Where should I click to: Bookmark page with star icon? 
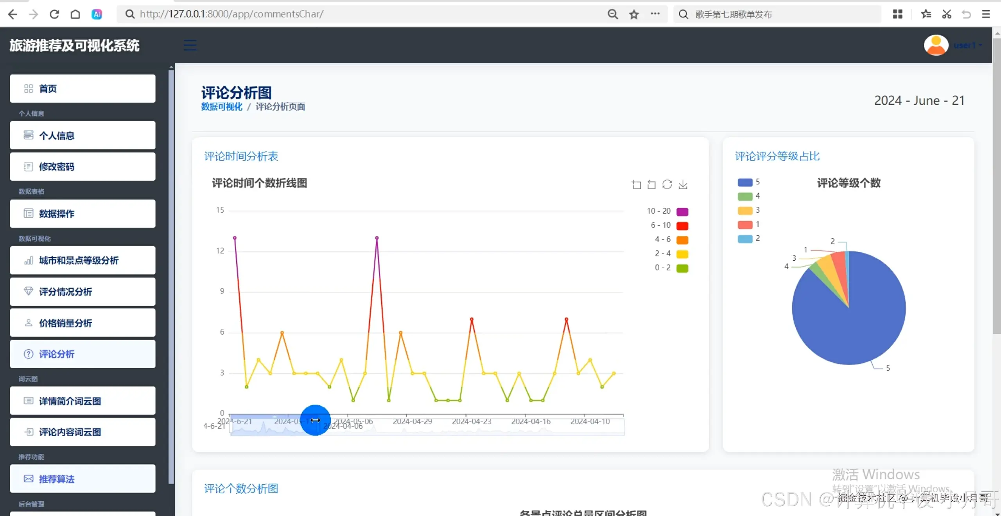point(634,14)
